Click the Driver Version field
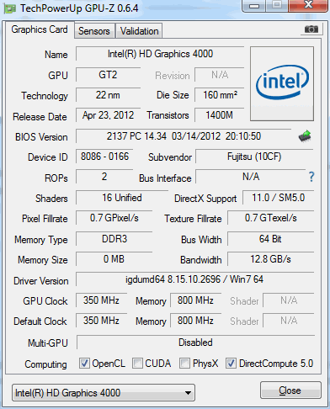 [x=194, y=279]
